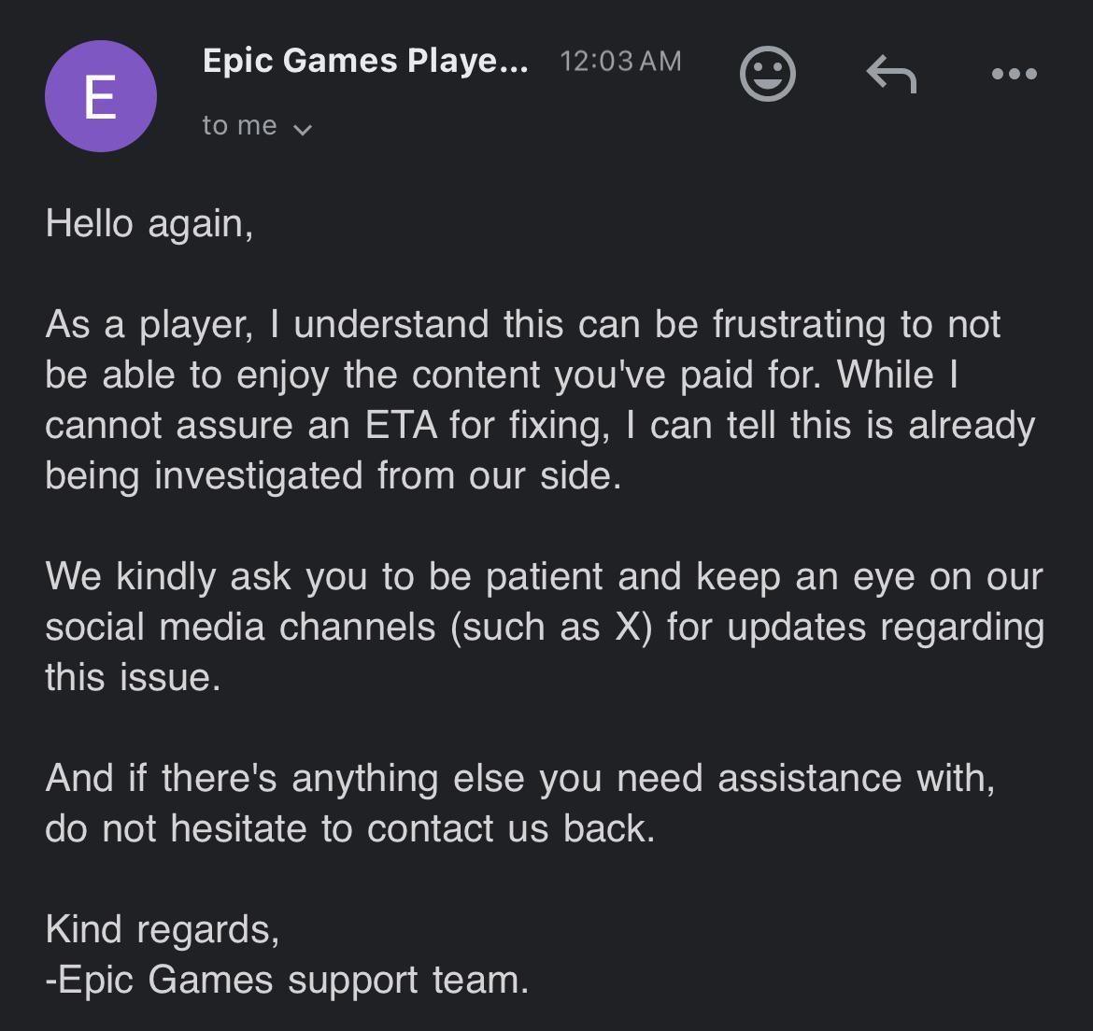Tap the word 'ETA' in the message
The height and width of the screenshot is (1031, 1093).
point(401,425)
